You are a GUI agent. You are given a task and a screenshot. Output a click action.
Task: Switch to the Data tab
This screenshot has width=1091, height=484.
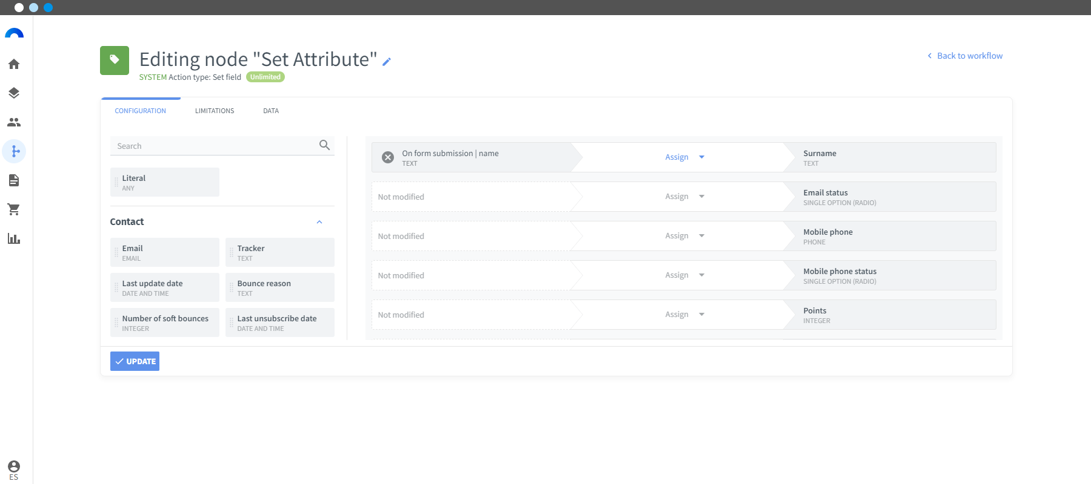click(x=271, y=111)
